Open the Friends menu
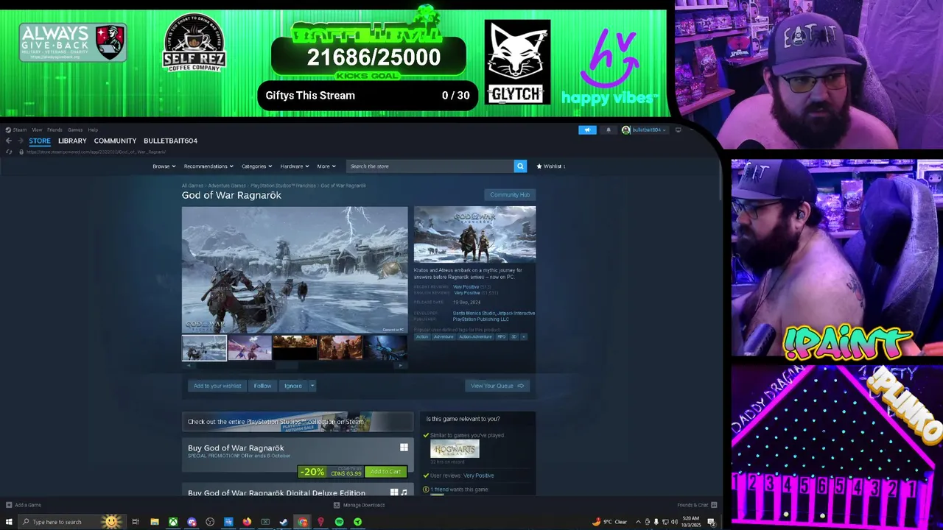 click(x=55, y=130)
